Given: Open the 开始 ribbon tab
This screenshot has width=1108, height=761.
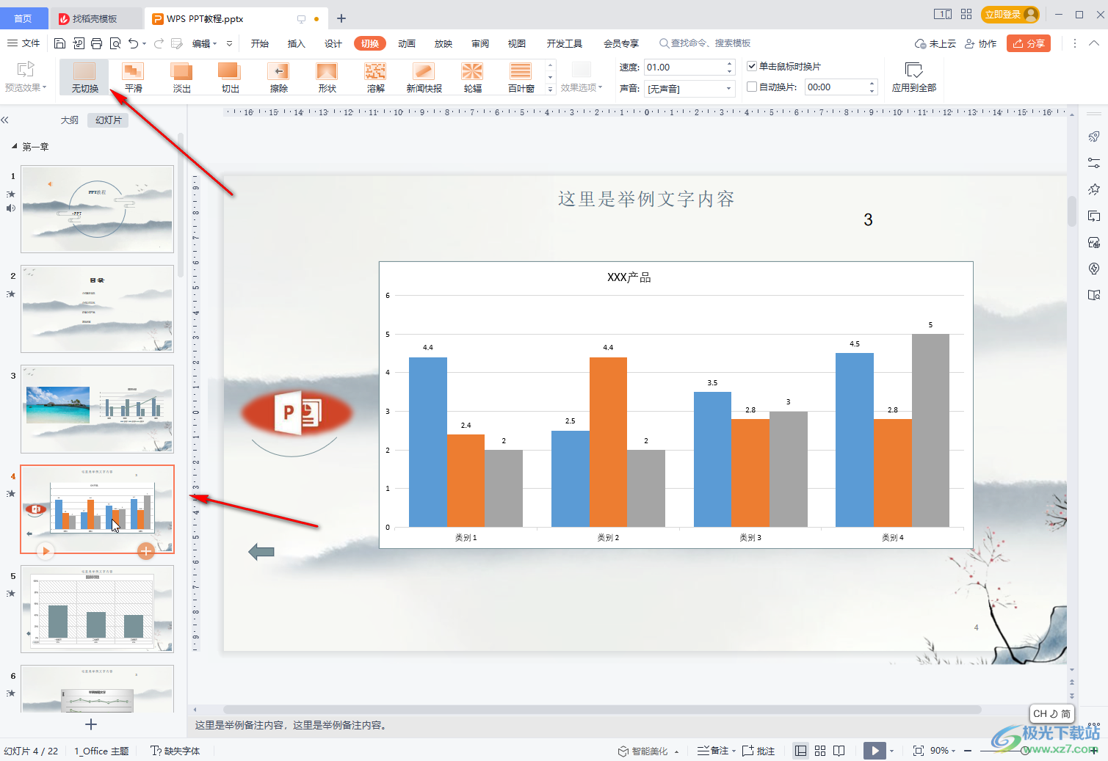Looking at the screenshot, I should tap(259, 44).
